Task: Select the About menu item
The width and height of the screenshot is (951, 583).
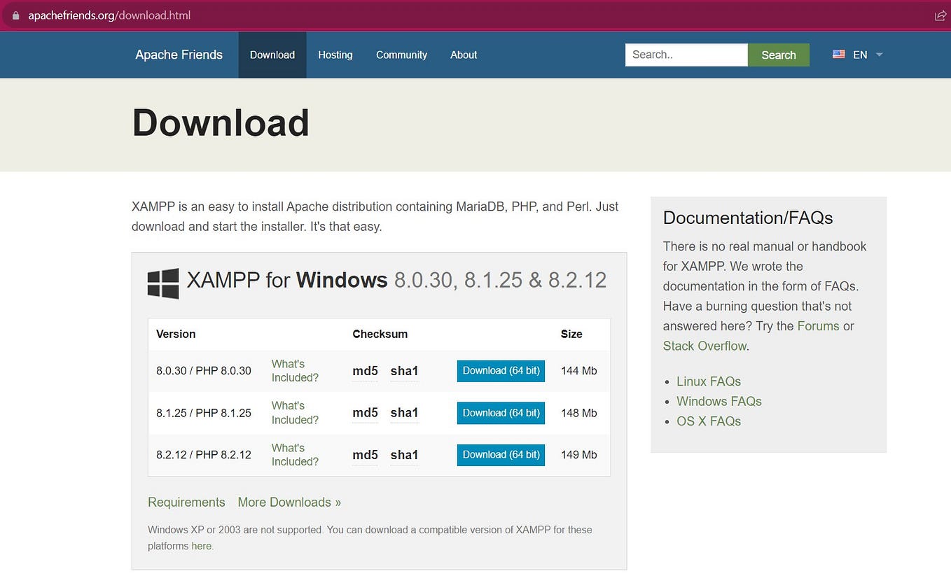Action: click(464, 55)
